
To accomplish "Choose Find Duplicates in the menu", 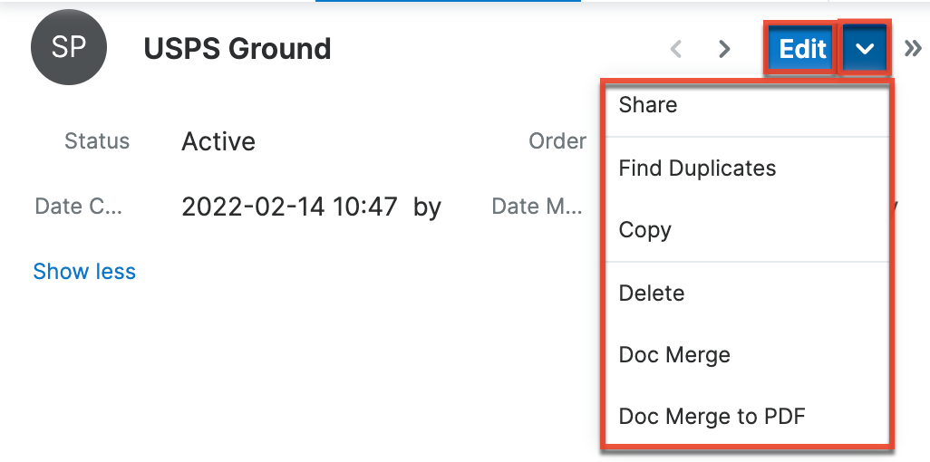I will (x=697, y=168).
